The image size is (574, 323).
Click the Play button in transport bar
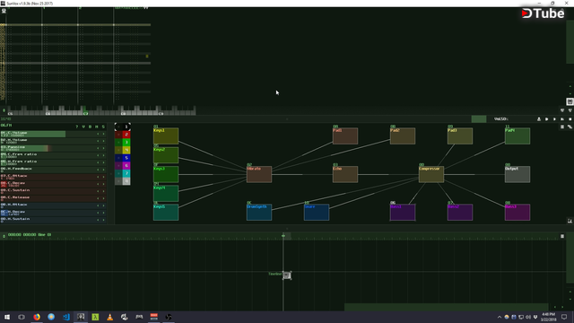pos(546,119)
